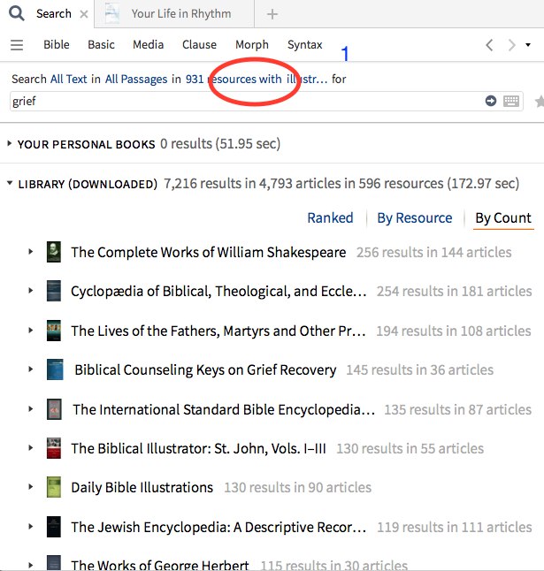
Task: Change the All Passages range
Action: (x=136, y=79)
